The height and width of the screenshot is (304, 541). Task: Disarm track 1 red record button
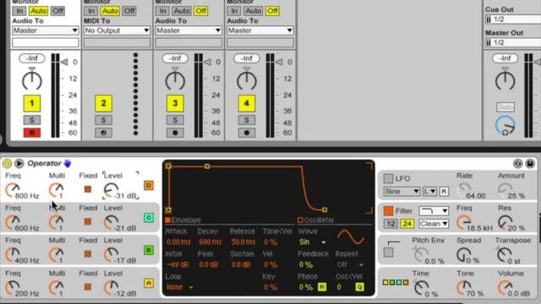(x=32, y=133)
